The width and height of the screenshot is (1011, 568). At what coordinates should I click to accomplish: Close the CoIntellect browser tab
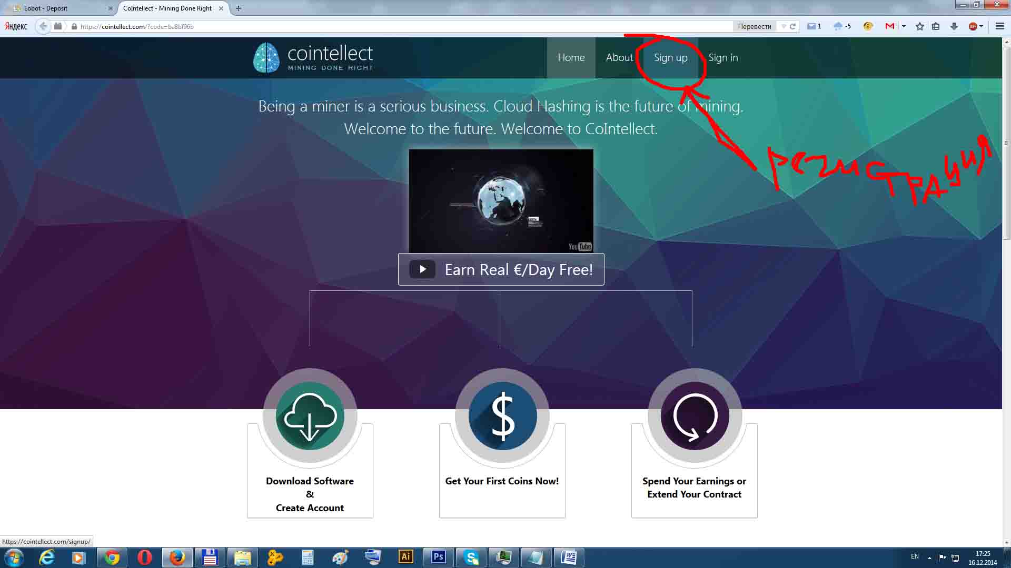tap(221, 8)
